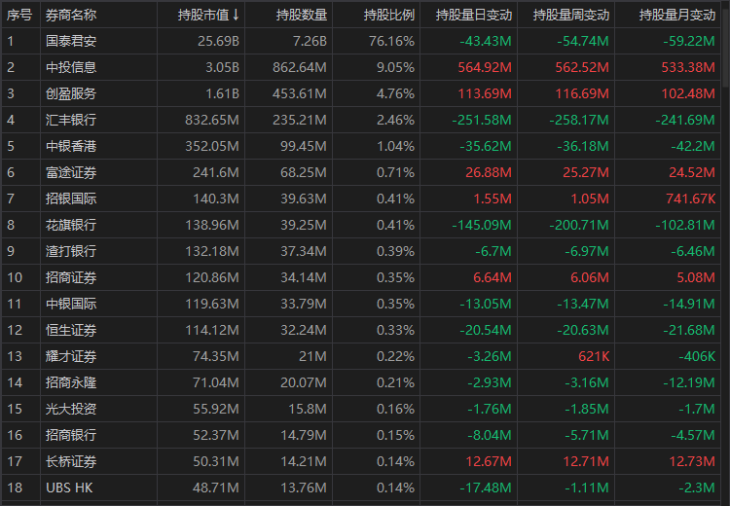Select broker 招商银行
The image size is (730, 506).
pyautogui.click(x=71, y=435)
